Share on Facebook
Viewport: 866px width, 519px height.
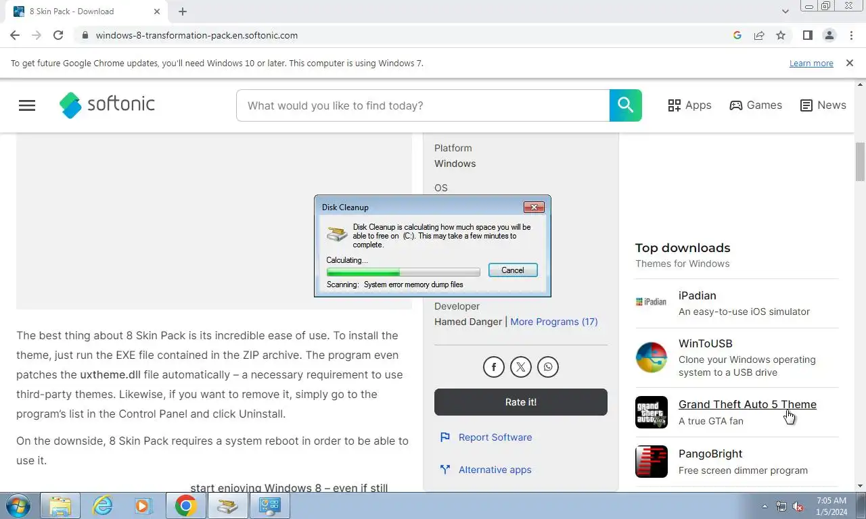point(494,367)
